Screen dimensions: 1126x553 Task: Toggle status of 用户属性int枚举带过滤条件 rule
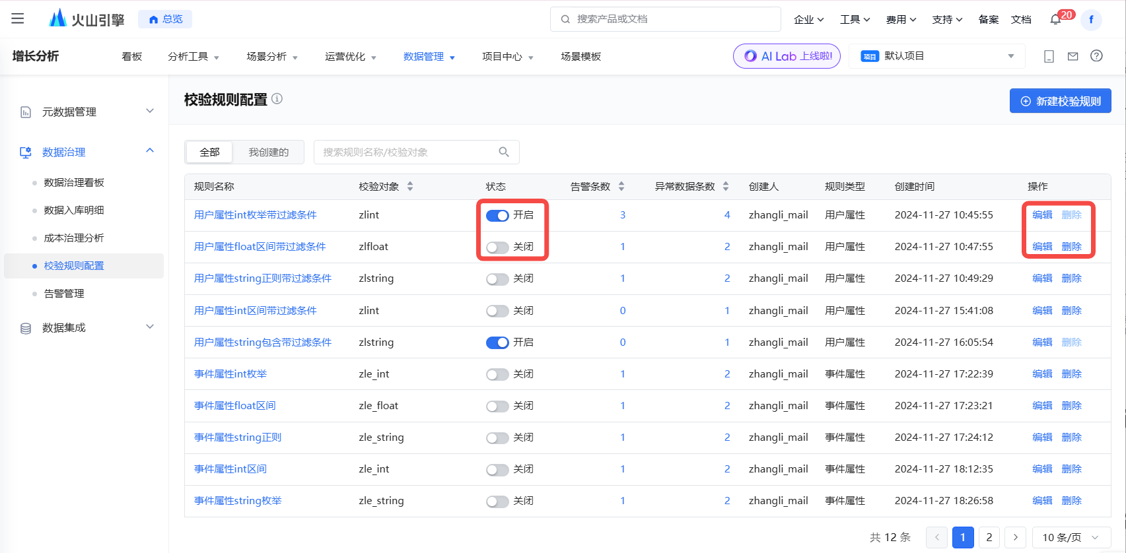[497, 216]
